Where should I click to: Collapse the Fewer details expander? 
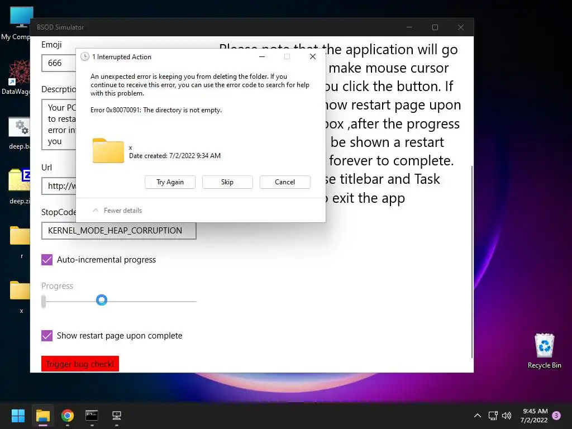point(117,211)
